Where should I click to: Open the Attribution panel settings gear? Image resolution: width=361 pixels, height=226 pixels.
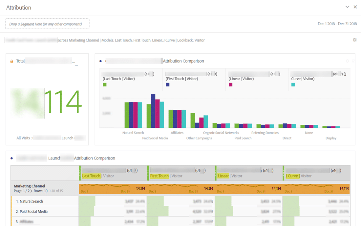(355, 40)
